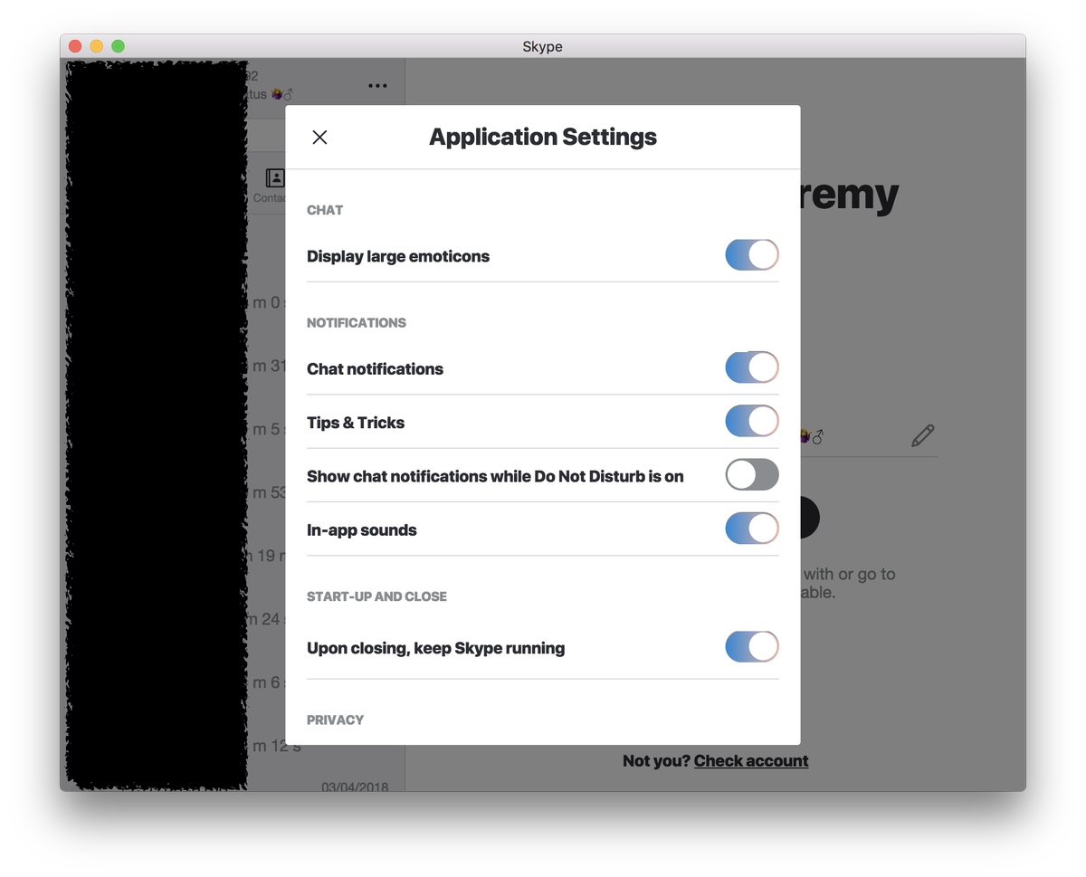This screenshot has height=877, width=1086.
Task: Open the Contacts icon in Skype sidebar
Action: pos(275,178)
